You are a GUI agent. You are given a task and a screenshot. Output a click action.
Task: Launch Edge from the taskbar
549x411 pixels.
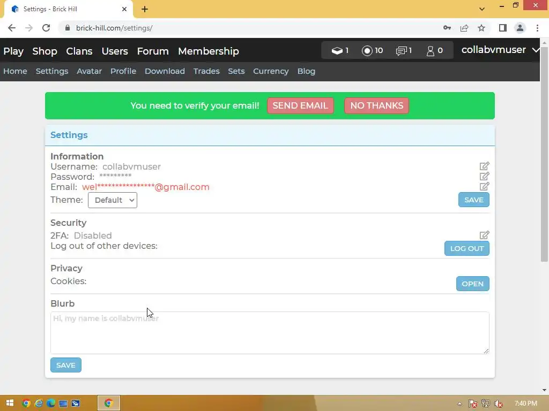(x=51, y=403)
